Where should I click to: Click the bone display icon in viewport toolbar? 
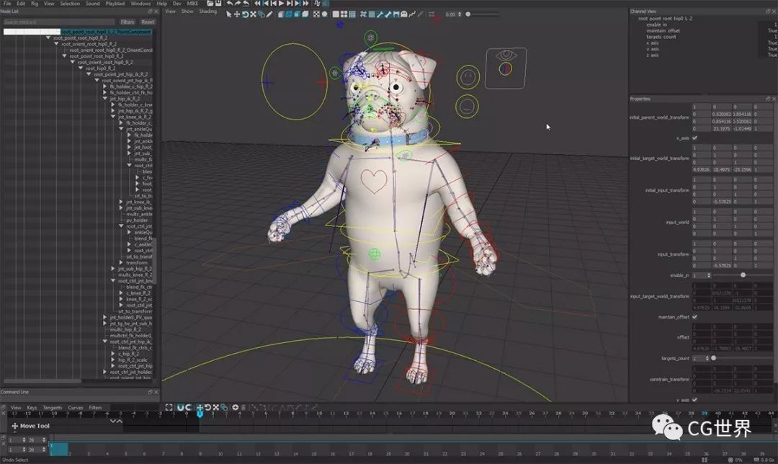tap(388, 14)
